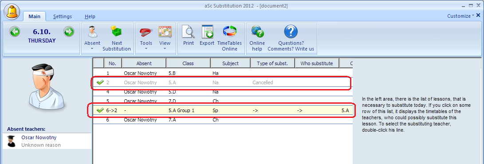484x164 pixels.
Task: Open Online help globe icon
Action: click(x=257, y=32)
